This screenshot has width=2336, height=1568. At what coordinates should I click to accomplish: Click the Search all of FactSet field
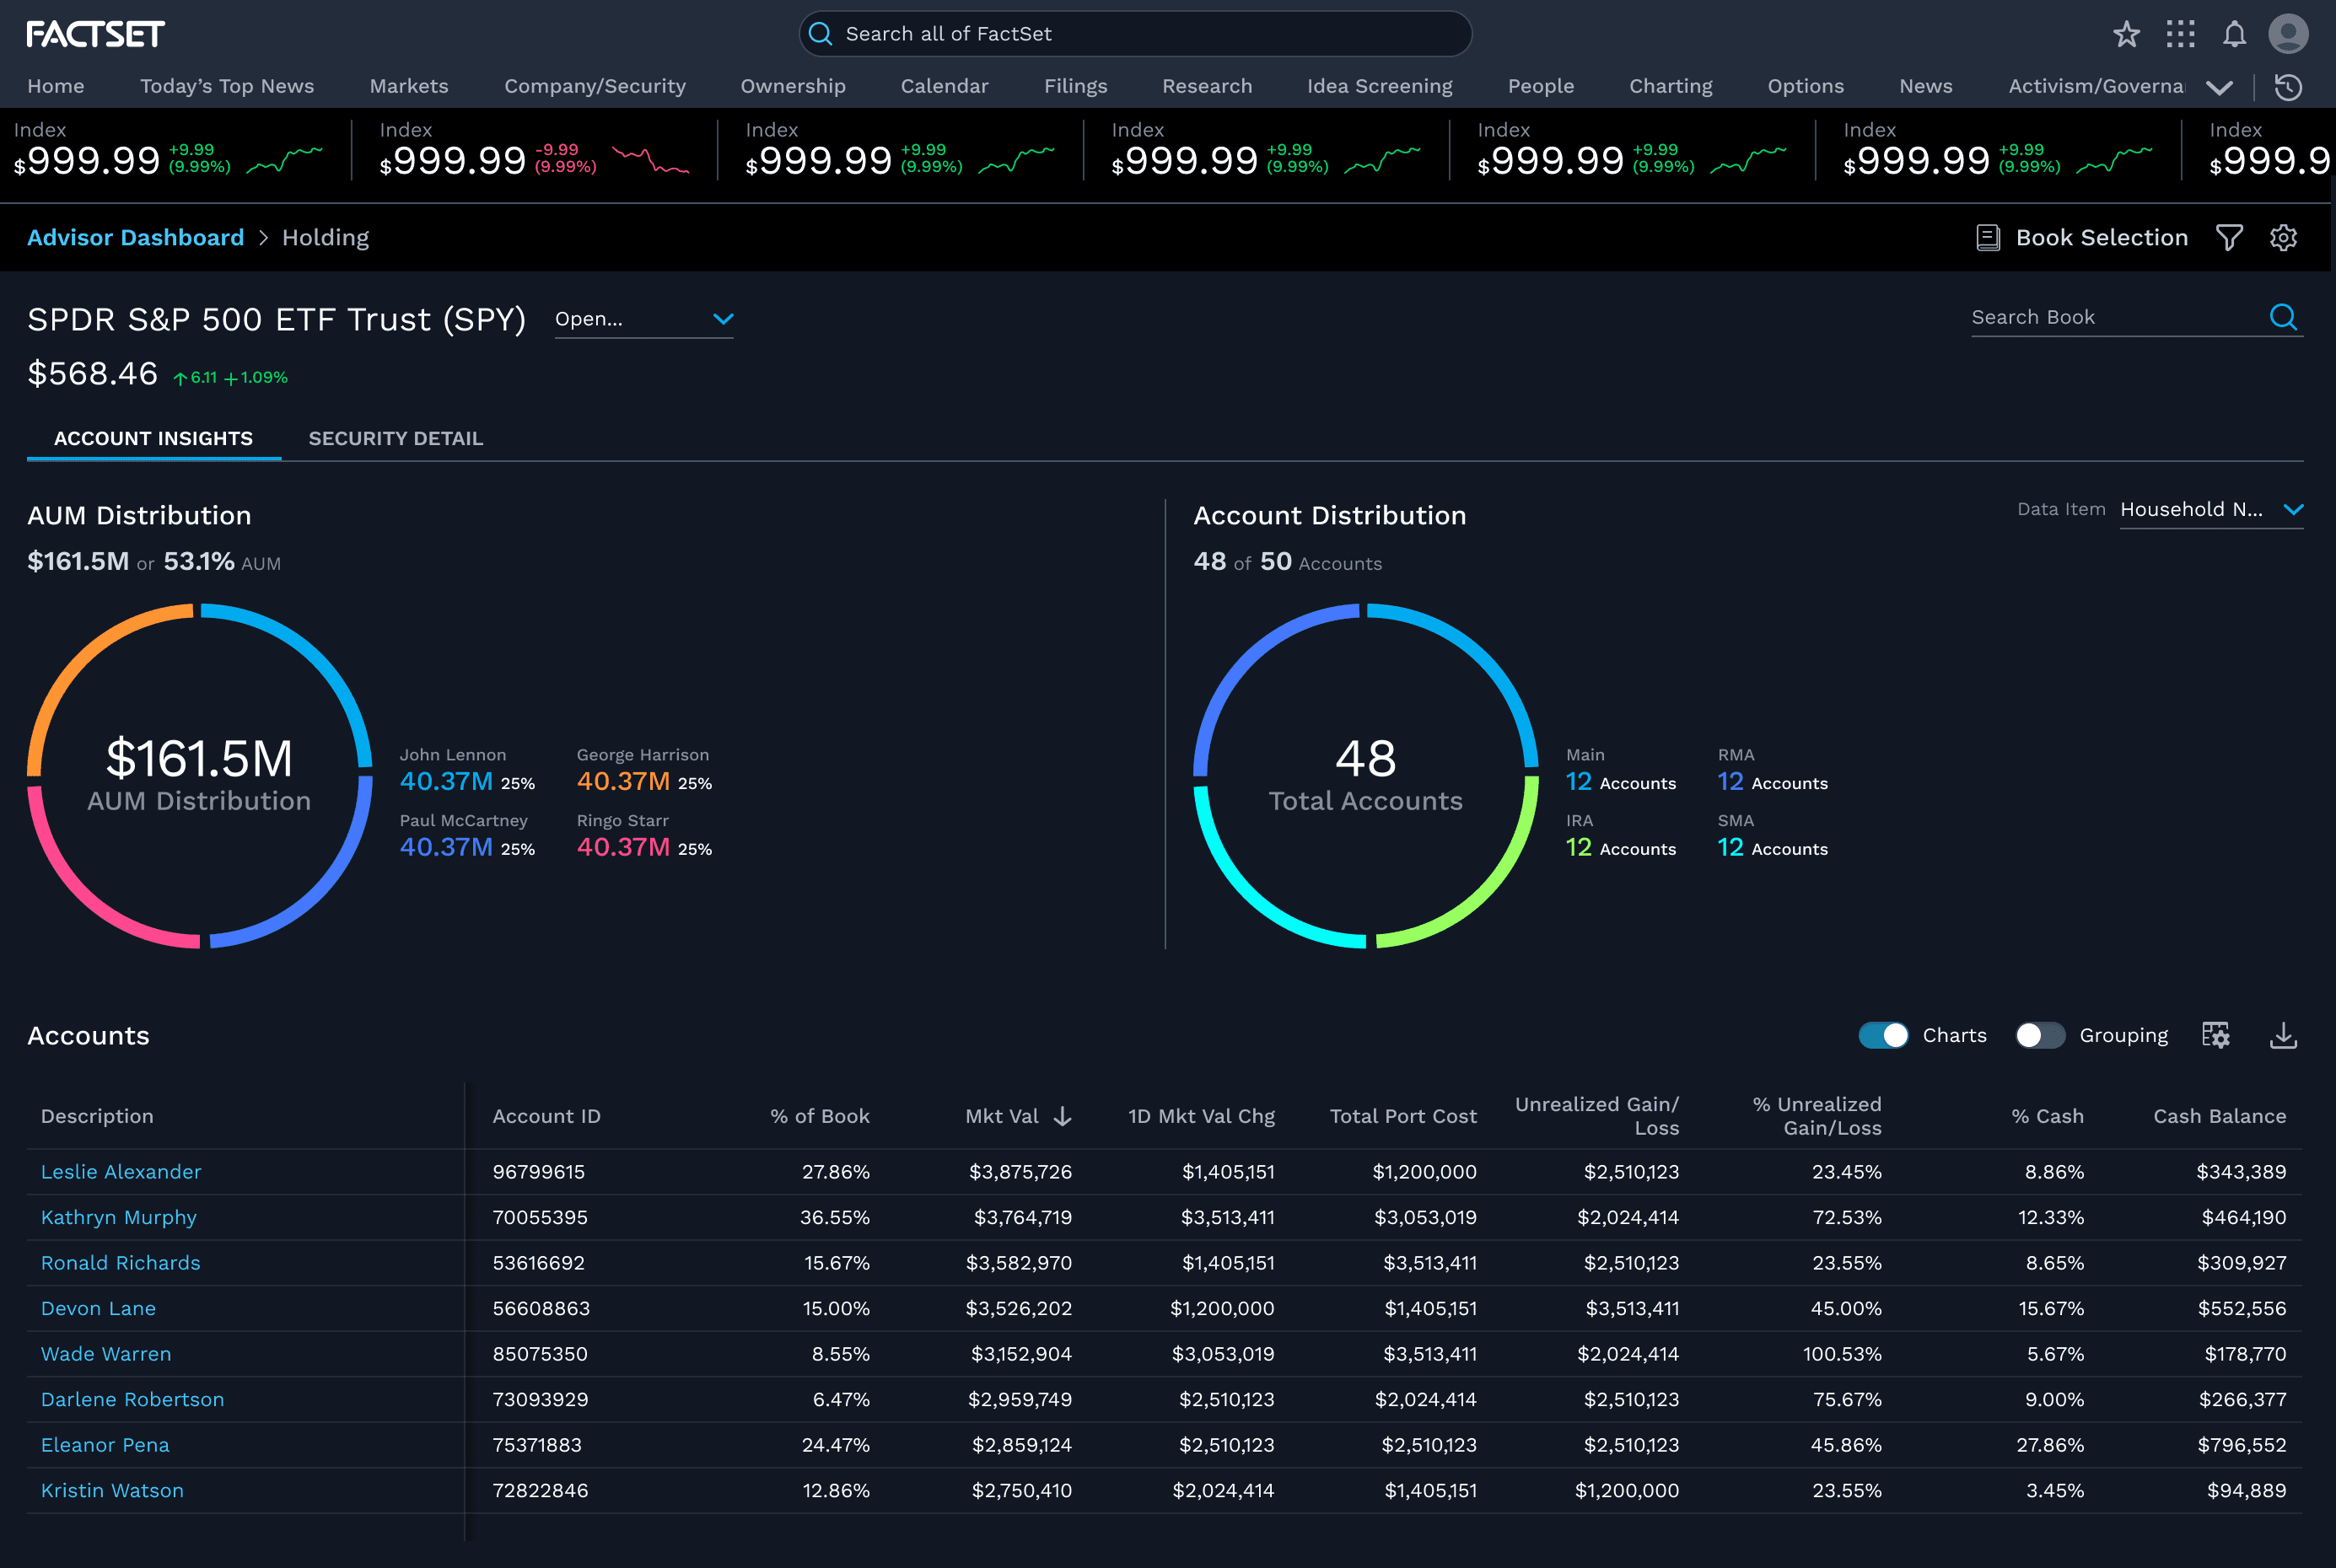[x=1135, y=34]
